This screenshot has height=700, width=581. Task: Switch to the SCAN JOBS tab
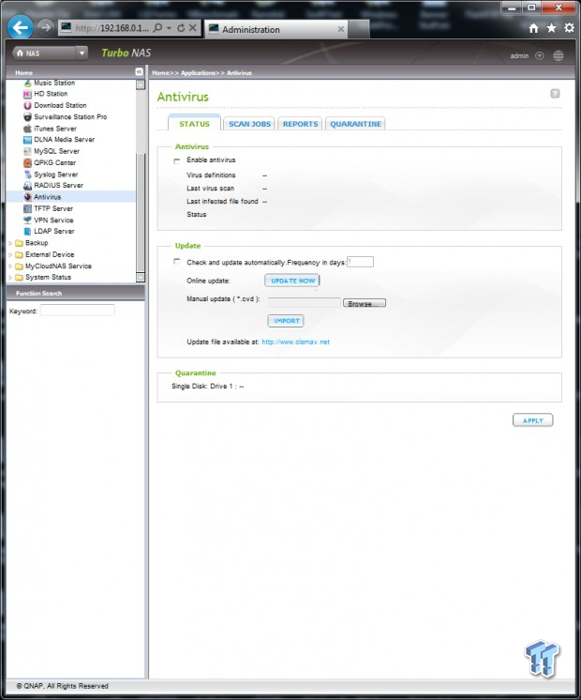(249, 124)
